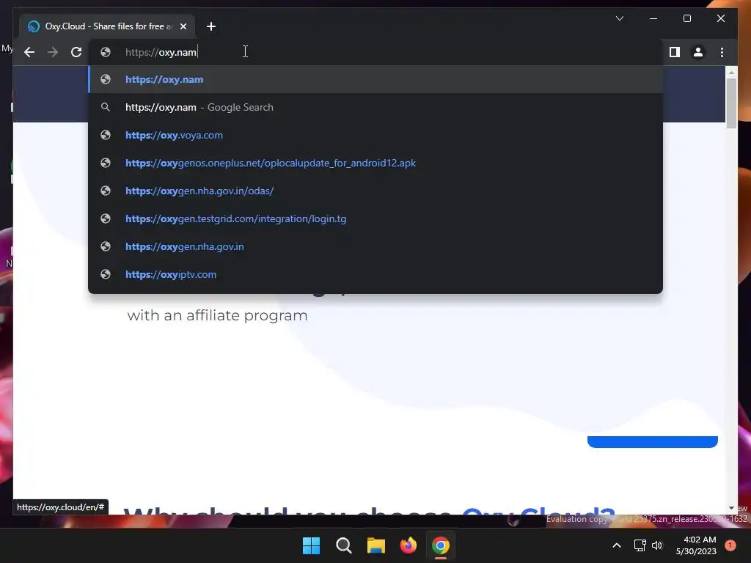Open the notification badge in the tray
Screen dimensions: 751x563
730,545
